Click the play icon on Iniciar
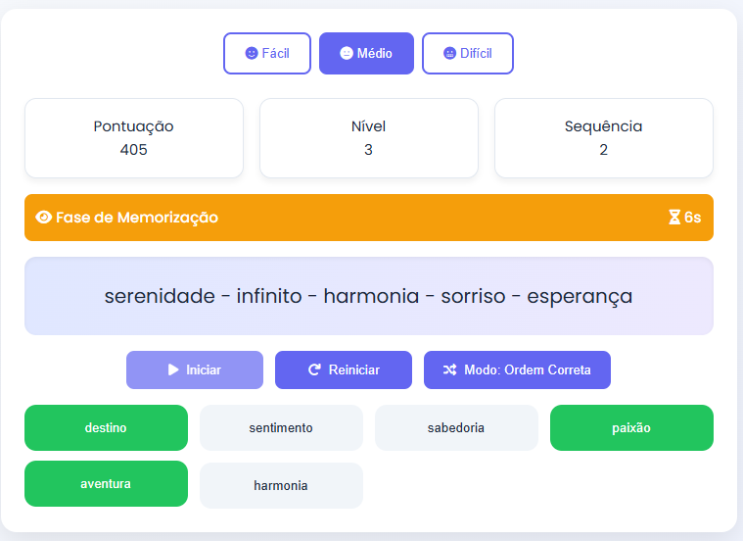This screenshot has height=541, width=743. coord(173,369)
